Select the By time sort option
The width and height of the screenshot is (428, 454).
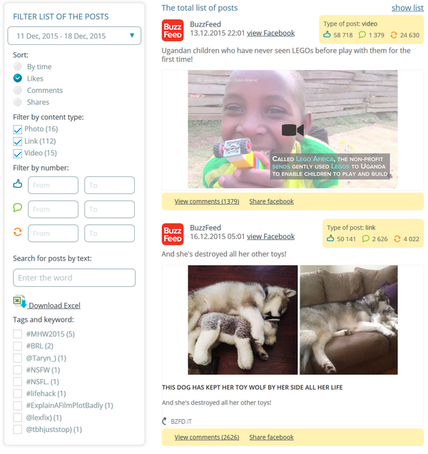[x=18, y=66]
